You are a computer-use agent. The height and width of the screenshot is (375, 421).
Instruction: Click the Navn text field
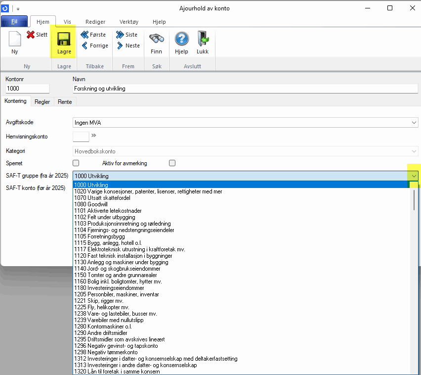pos(245,89)
